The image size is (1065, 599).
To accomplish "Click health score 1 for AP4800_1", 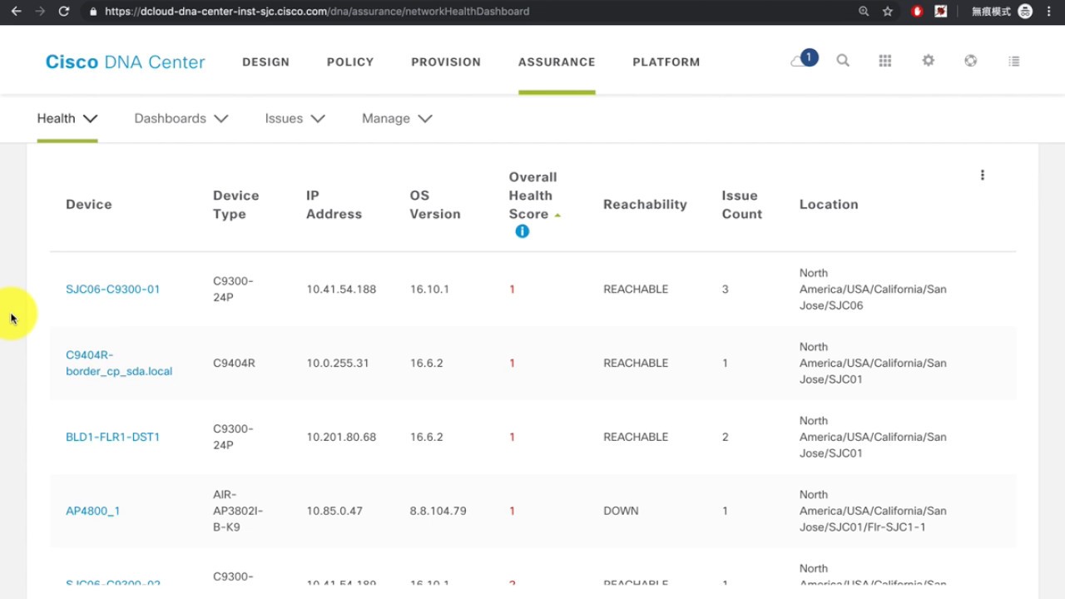I will 512,511.
